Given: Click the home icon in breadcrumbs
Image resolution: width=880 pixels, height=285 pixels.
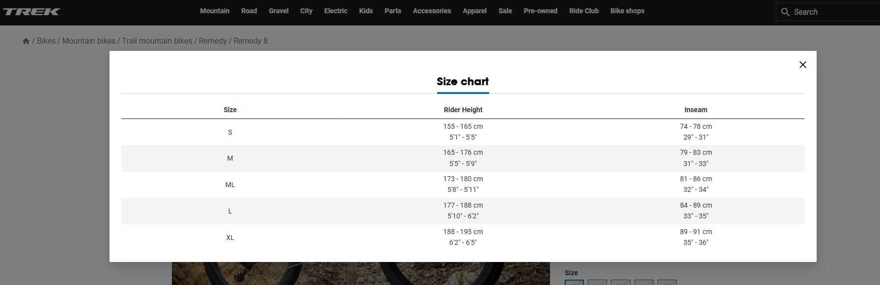Looking at the screenshot, I should [x=26, y=41].
